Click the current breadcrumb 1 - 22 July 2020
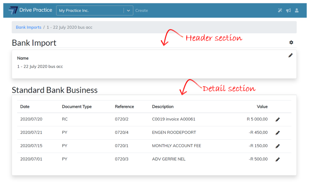Viewport: 311px width, 184px height. pos(69,27)
